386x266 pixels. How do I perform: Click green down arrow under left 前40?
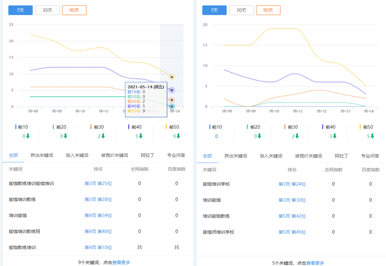(x=140, y=136)
